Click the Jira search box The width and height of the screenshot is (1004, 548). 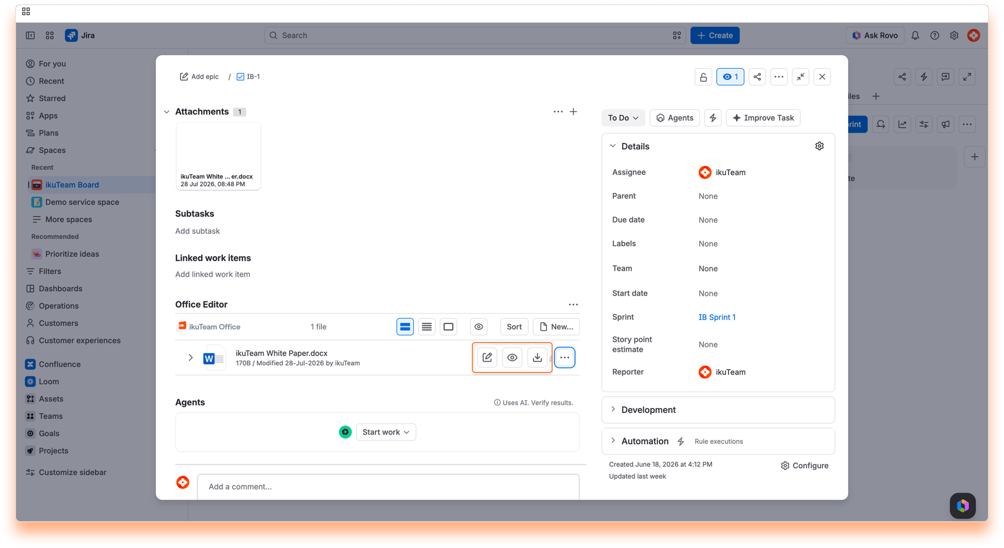(474, 35)
